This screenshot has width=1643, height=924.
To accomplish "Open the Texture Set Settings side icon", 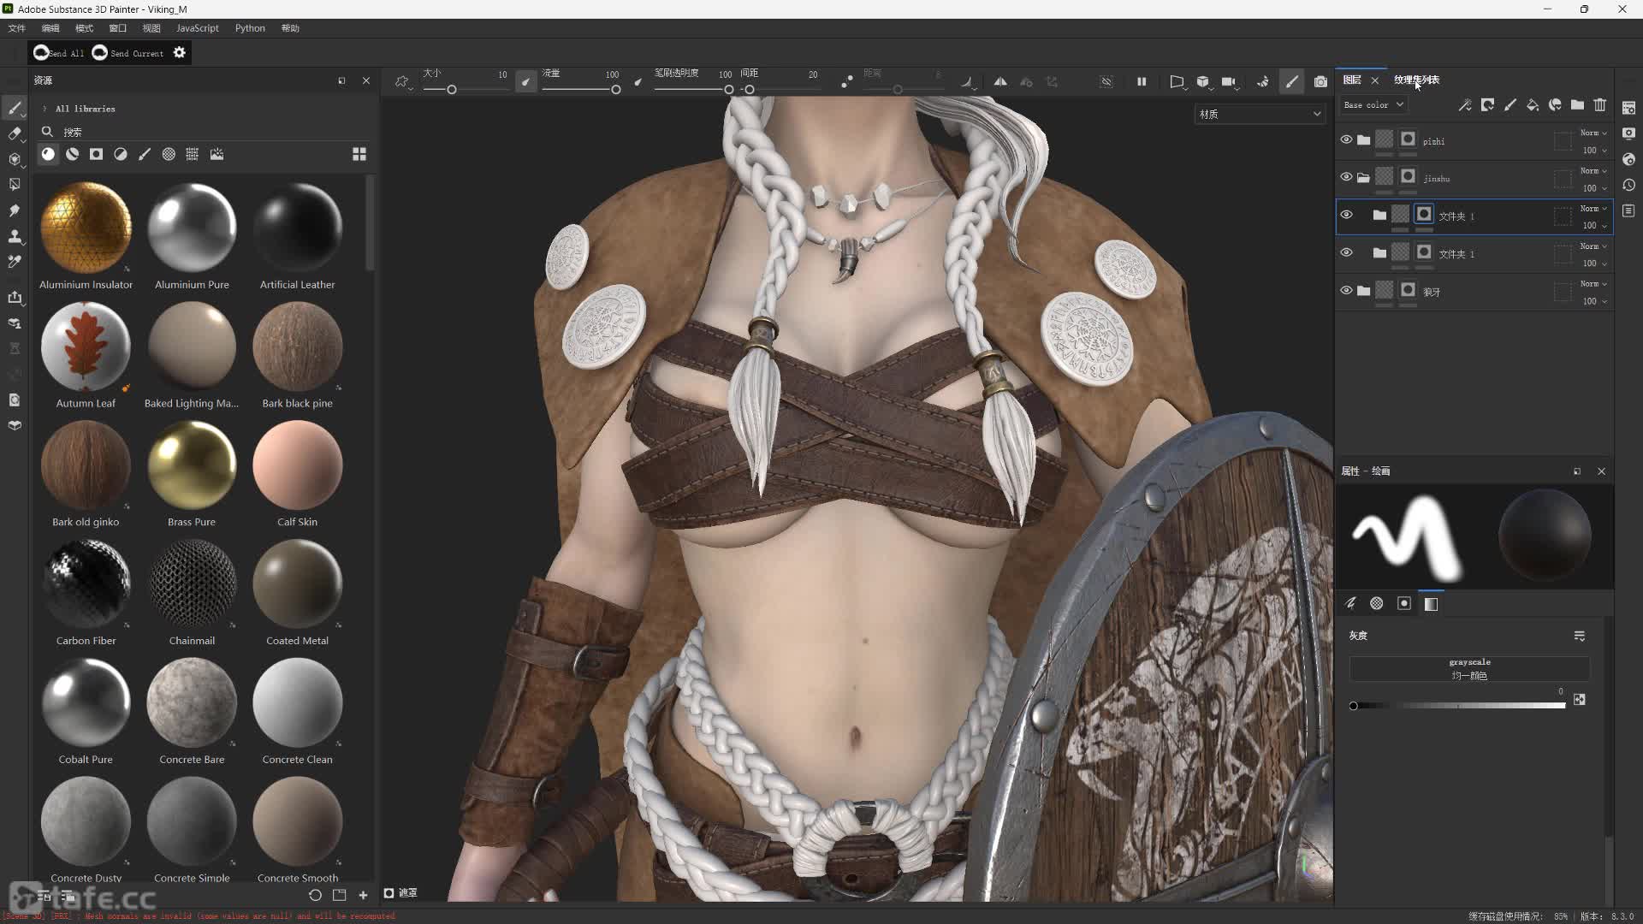I will [x=1628, y=108].
